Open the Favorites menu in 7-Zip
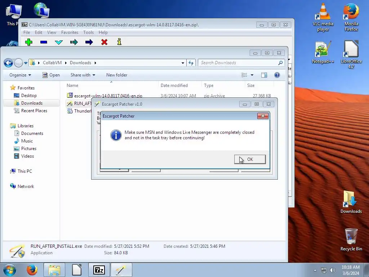The image size is (369, 277). [70, 32]
